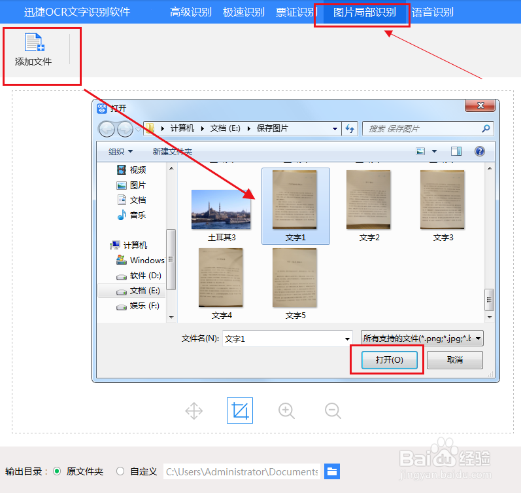Select the 原文件夹 radio button
This screenshot has height=493, width=521.
(x=57, y=471)
